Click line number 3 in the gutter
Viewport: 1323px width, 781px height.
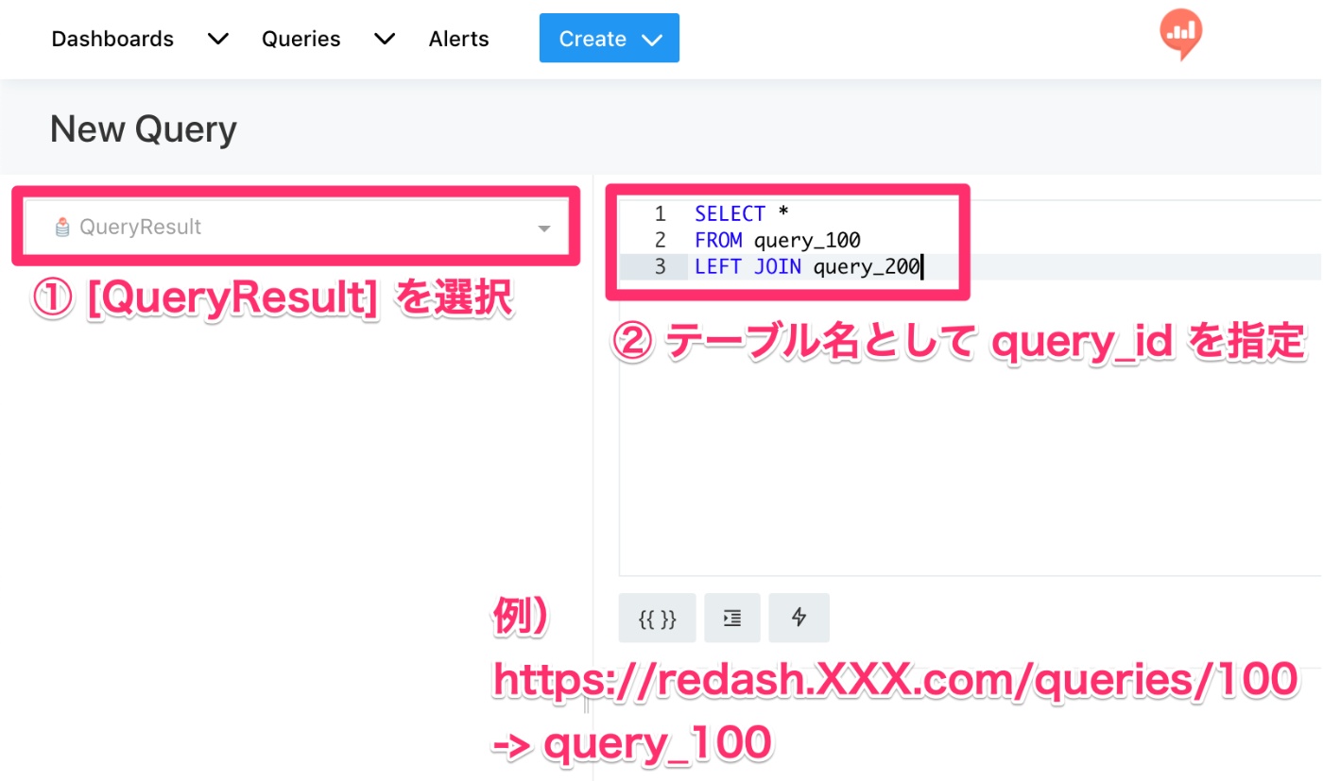660,267
